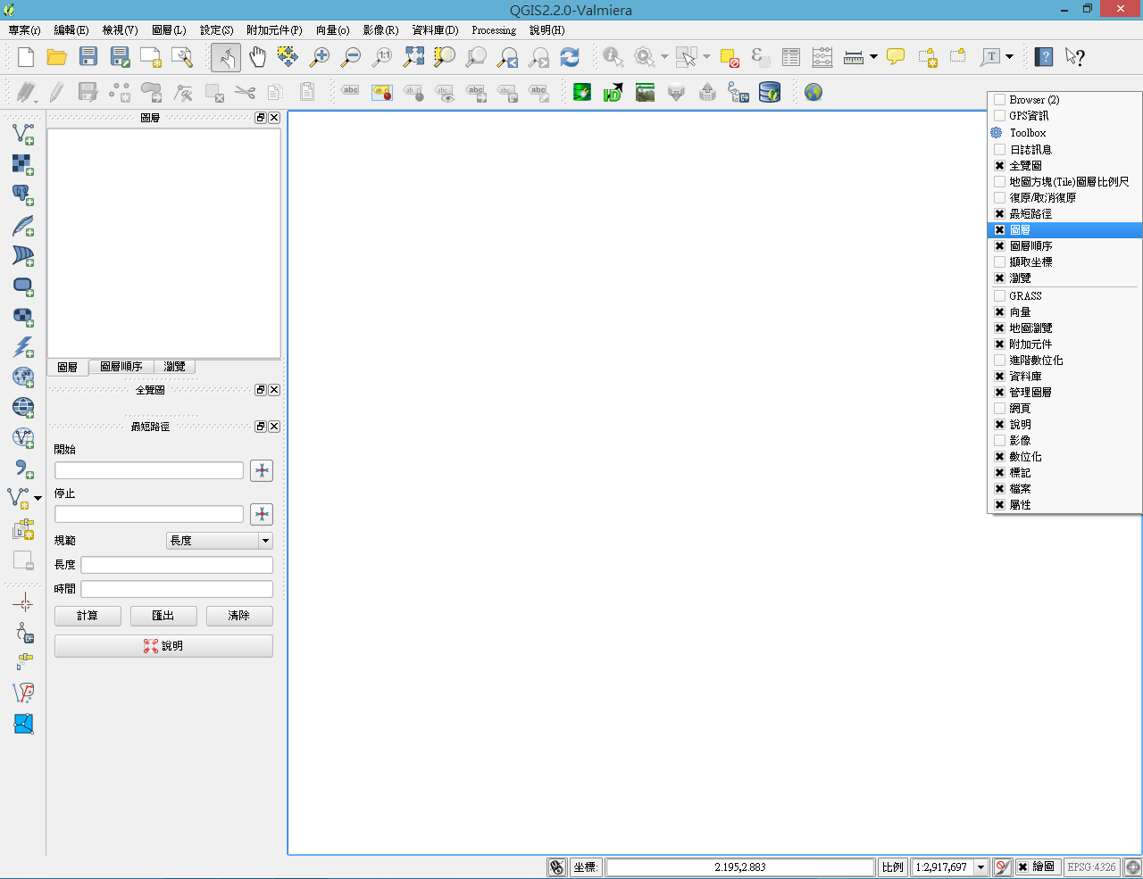Expand the measure tool dropdown arrow

(x=873, y=57)
